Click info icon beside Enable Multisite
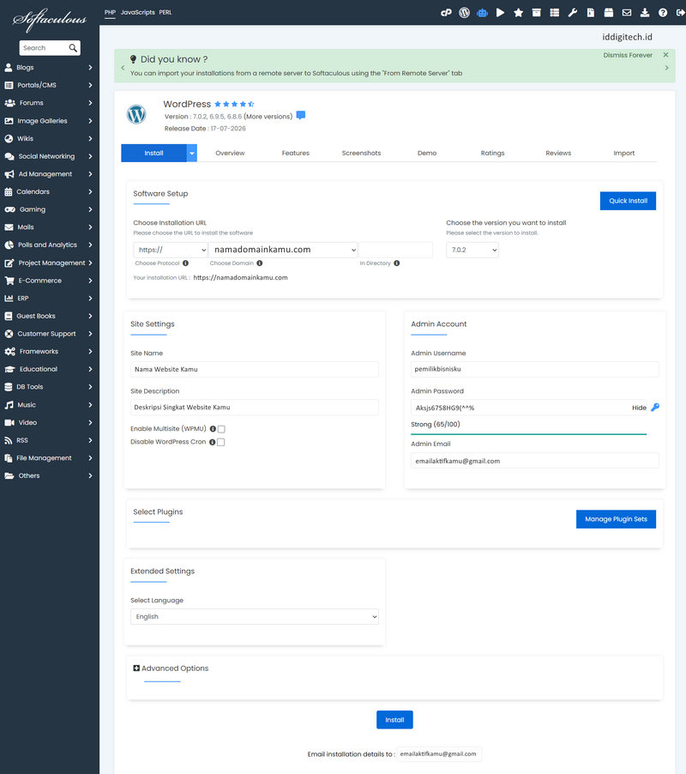This screenshot has height=774, width=686. coord(213,429)
